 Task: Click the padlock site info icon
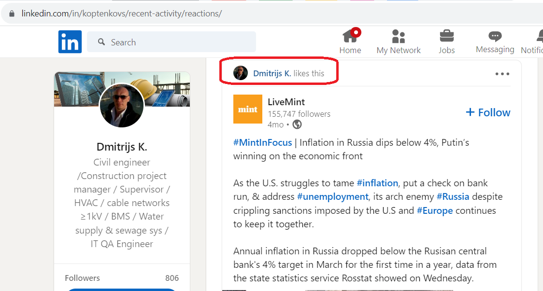(x=12, y=14)
